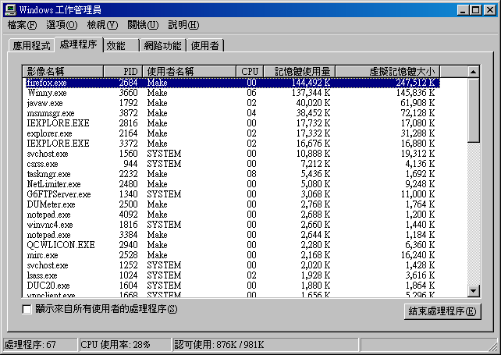Open the 檢視 (View) menu
The image size is (501, 355).
pyautogui.click(x=102, y=26)
